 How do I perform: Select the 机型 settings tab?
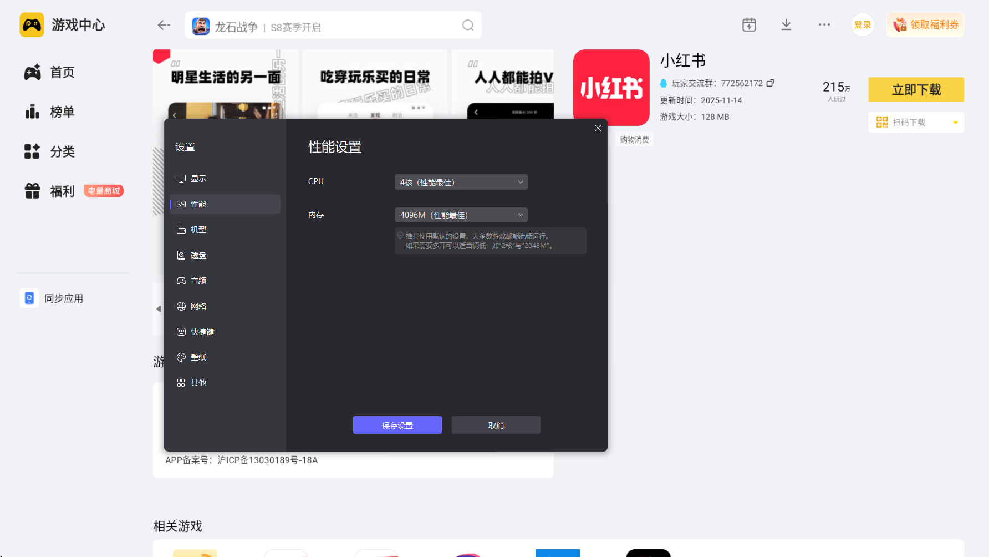click(225, 230)
